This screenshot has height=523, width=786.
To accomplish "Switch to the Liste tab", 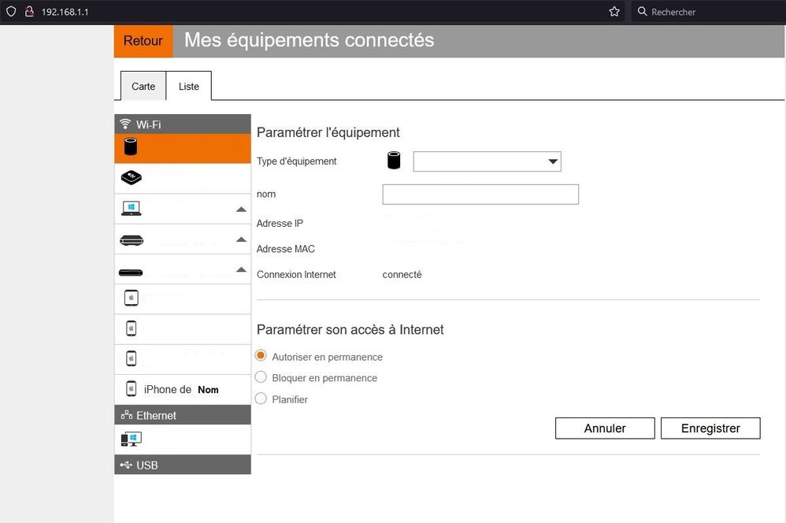I will click(x=189, y=86).
